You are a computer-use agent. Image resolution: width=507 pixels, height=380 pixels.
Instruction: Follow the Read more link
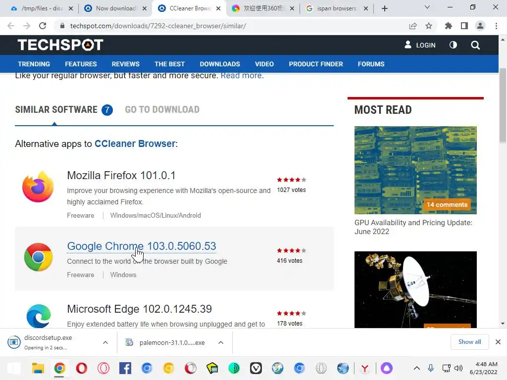point(242,76)
